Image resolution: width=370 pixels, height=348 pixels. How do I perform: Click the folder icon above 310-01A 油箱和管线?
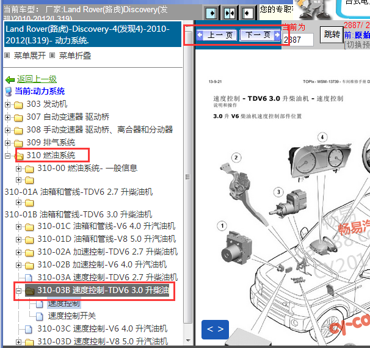coord(29,180)
